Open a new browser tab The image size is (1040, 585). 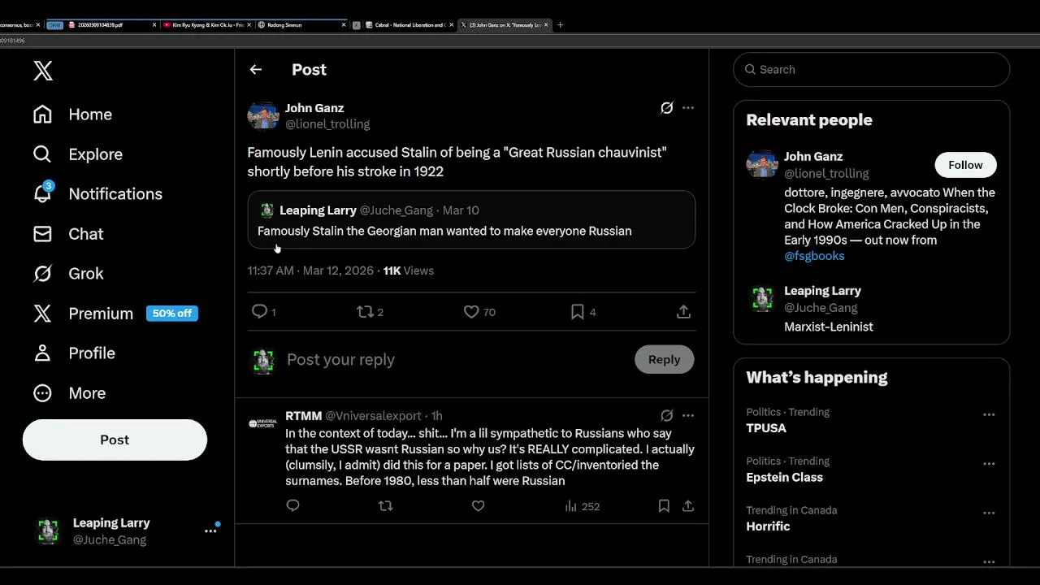click(560, 25)
